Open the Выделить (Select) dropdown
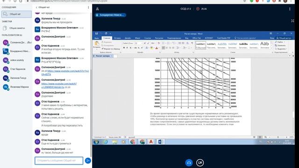 [x=281, y=49]
